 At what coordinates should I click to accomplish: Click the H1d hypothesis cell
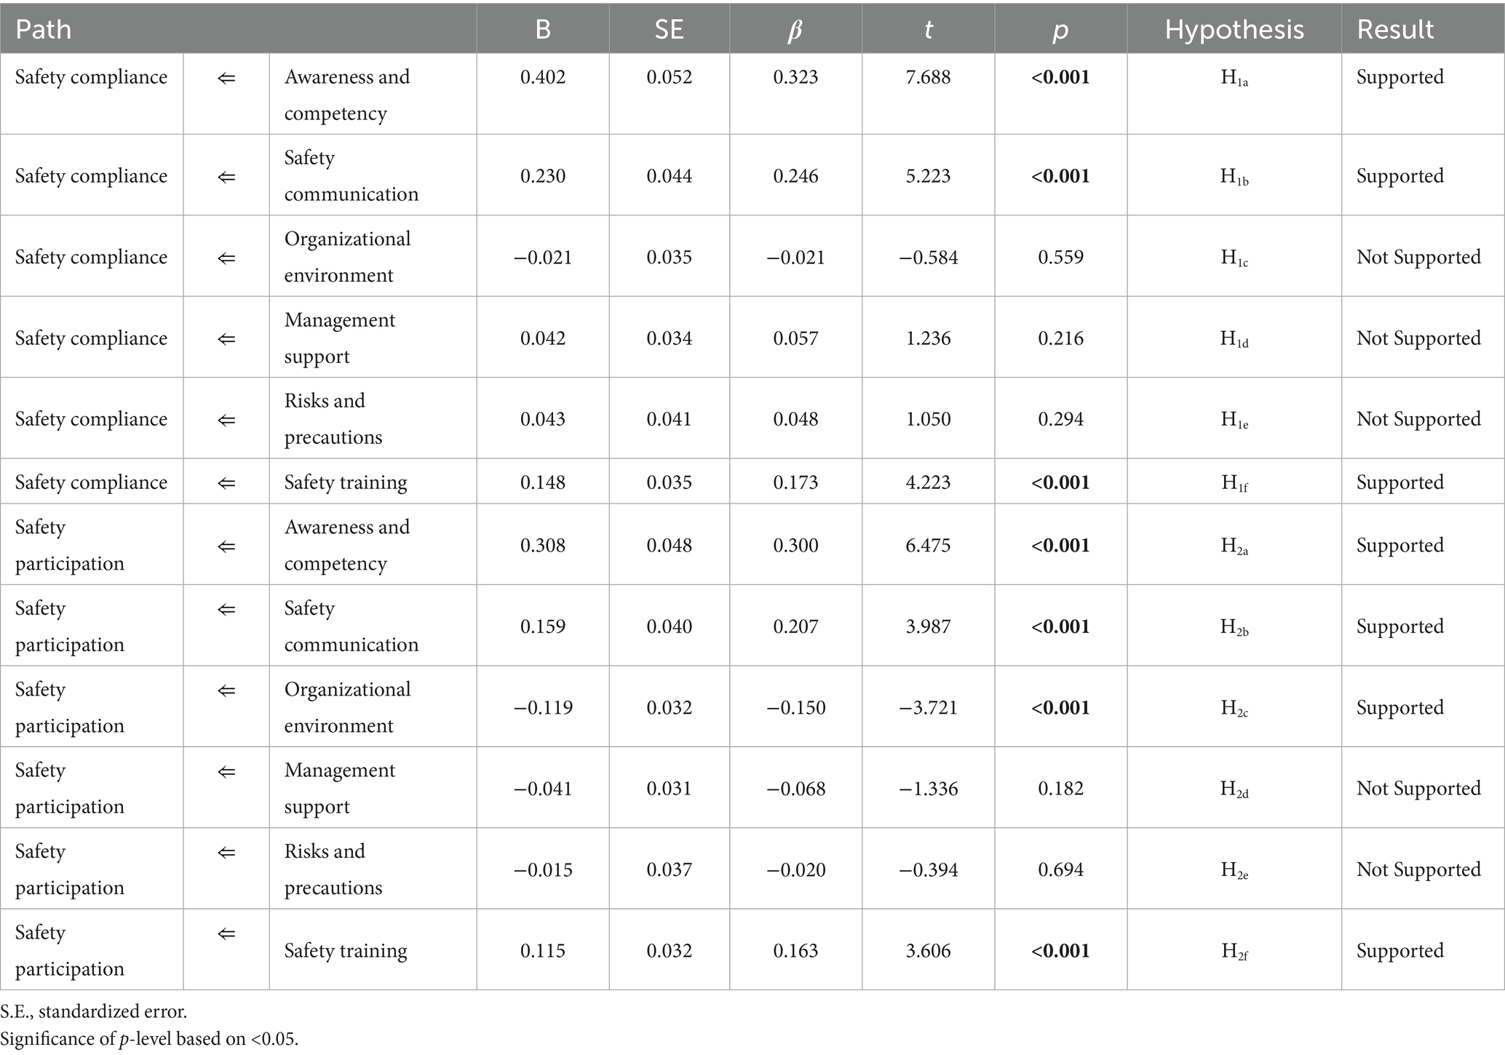(x=1234, y=338)
